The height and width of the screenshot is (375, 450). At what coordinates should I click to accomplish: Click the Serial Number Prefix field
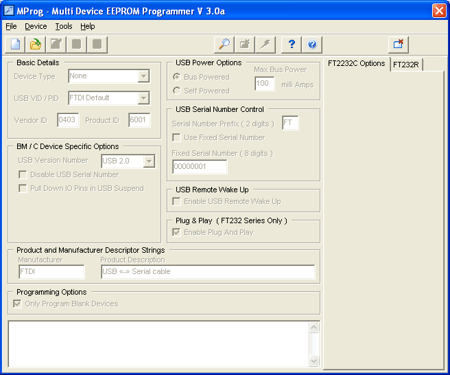click(290, 123)
